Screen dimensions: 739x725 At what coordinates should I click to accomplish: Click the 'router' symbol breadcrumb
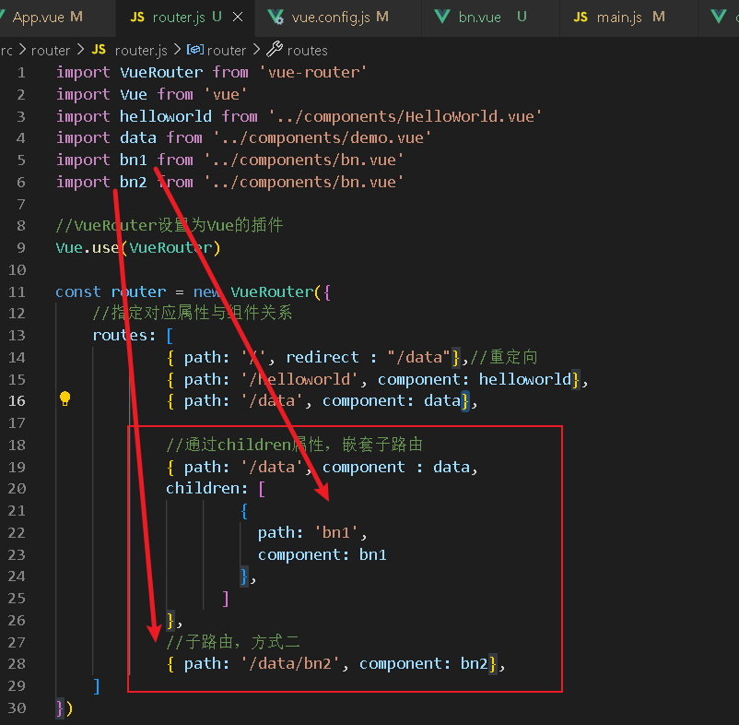pos(227,51)
